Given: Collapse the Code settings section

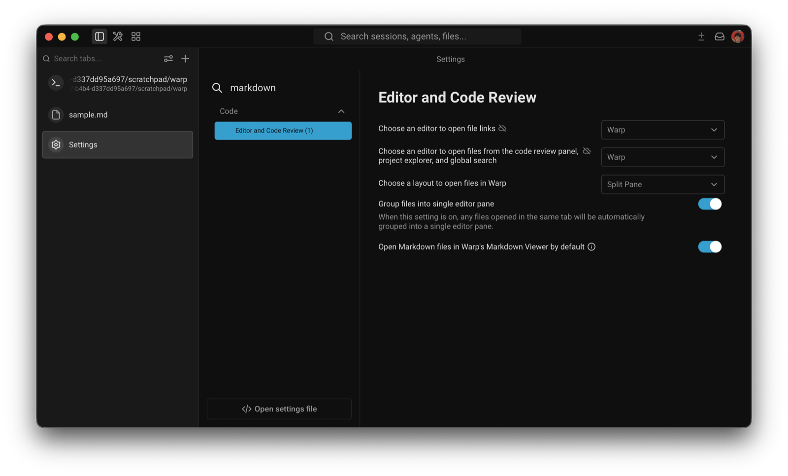Looking at the screenshot, I should pos(341,111).
